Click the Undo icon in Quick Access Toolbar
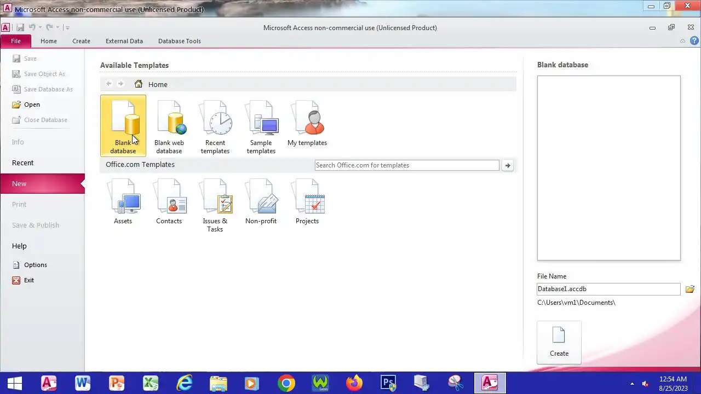The width and height of the screenshot is (701, 394). click(x=32, y=27)
